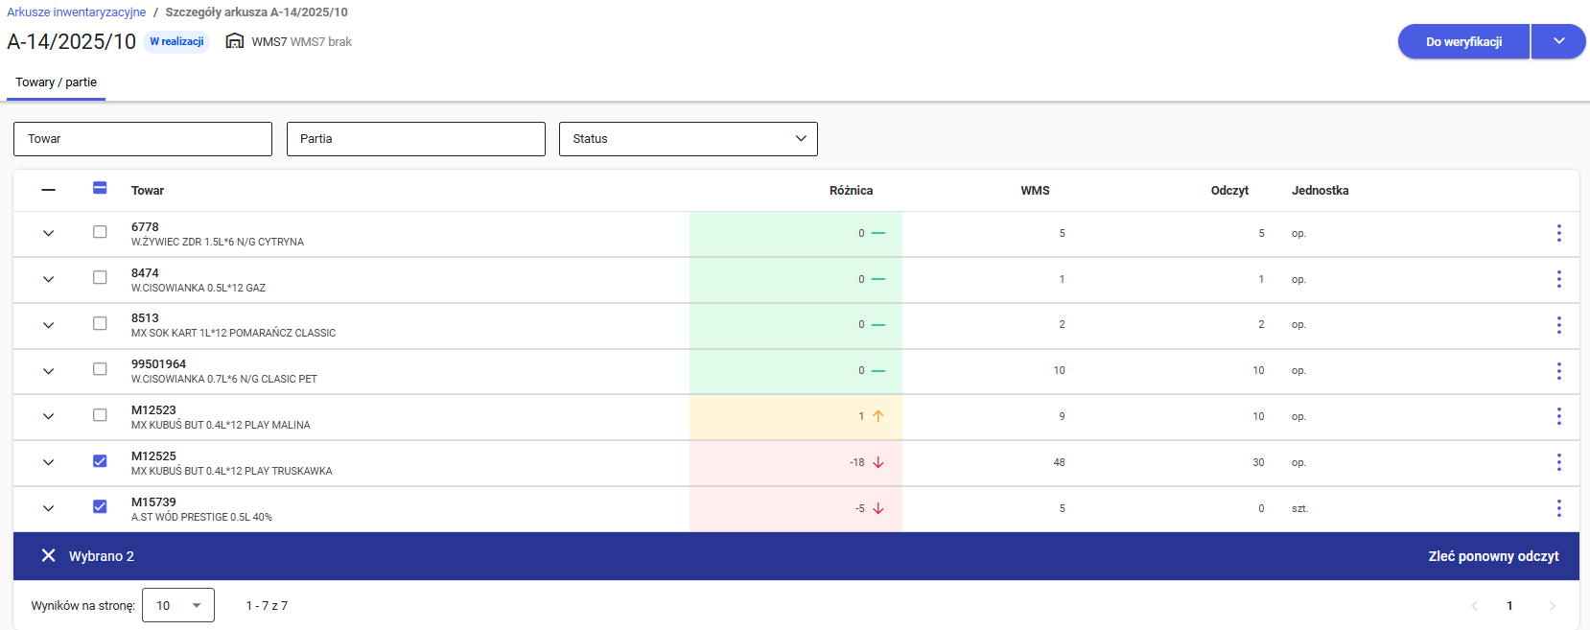Viewport: 1590px width, 630px height.
Task: Expand the row for item 8474
Action: (48, 279)
